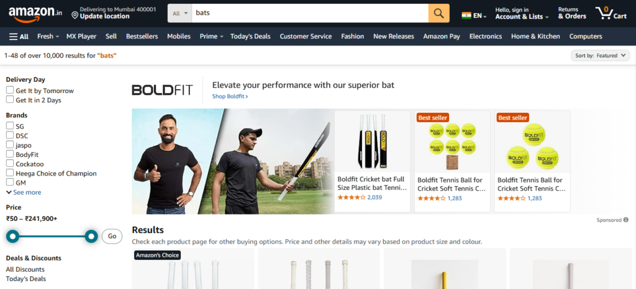
Task: Open the search category All dropdown
Action: click(x=180, y=13)
